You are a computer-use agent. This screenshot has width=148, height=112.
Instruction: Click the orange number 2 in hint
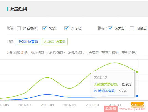(22, 52)
